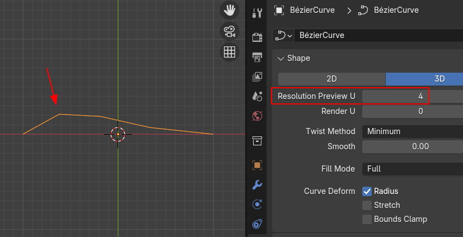Viewport: 463px width, 237px height.
Task: Click the curve data icon in breadcrumb
Action: click(363, 10)
